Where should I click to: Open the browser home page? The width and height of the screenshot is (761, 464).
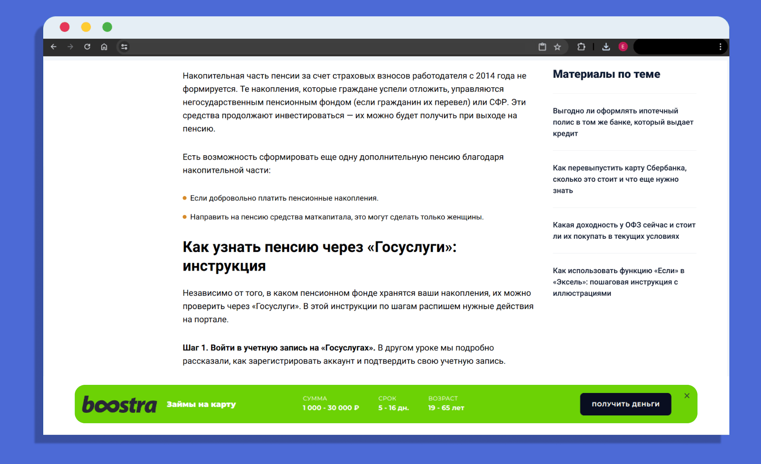click(x=104, y=47)
